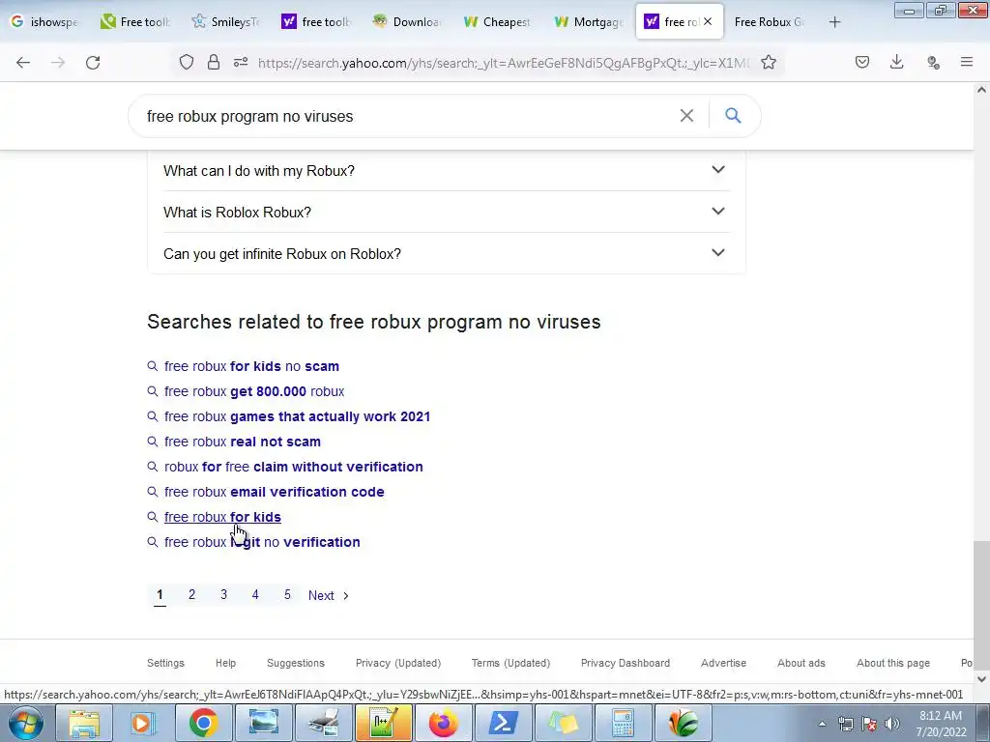Open the taskbar clock and date
Image resolution: width=990 pixels, height=742 pixels.
pos(941,724)
